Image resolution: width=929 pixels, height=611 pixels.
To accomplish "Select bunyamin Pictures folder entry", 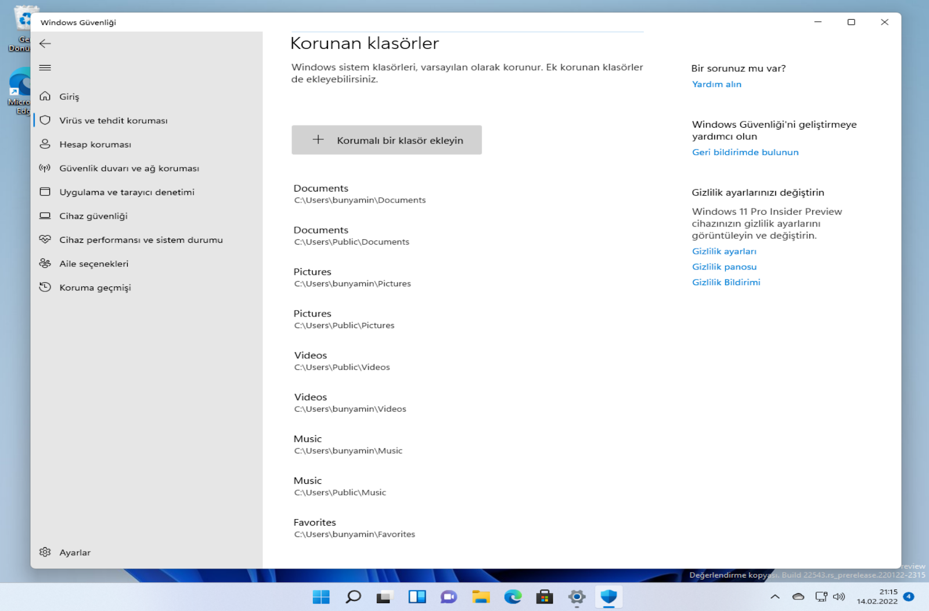I will [352, 277].
